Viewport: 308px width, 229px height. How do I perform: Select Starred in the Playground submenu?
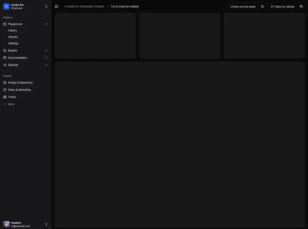pyautogui.click(x=13, y=37)
